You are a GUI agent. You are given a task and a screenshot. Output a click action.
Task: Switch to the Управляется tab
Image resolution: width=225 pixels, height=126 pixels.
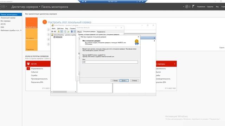coord(101,32)
